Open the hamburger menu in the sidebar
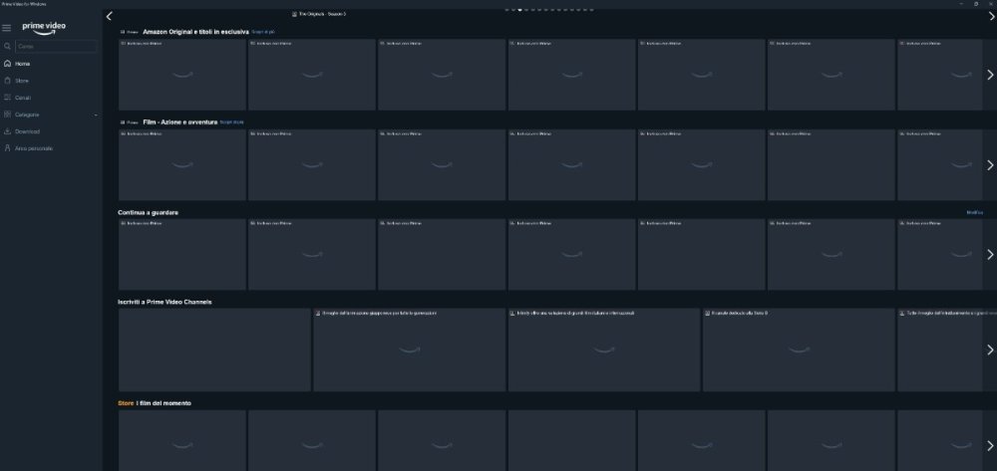 click(6, 28)
